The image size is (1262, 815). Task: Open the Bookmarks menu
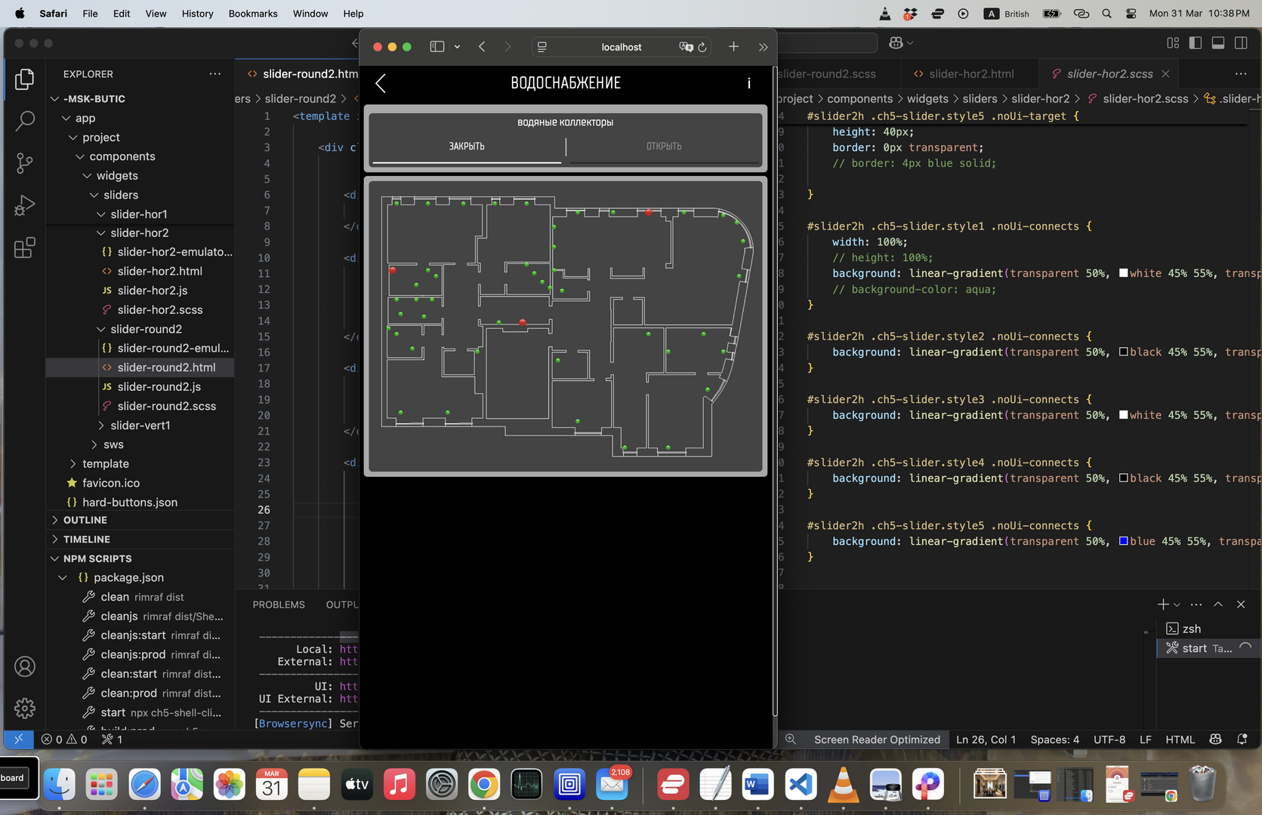point(253,14)
